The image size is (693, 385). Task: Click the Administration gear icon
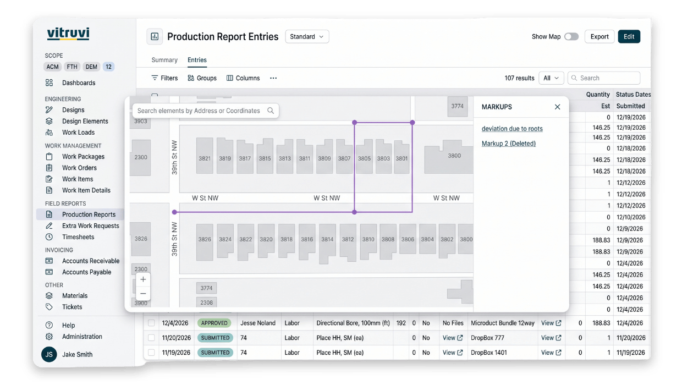(50, 337)
